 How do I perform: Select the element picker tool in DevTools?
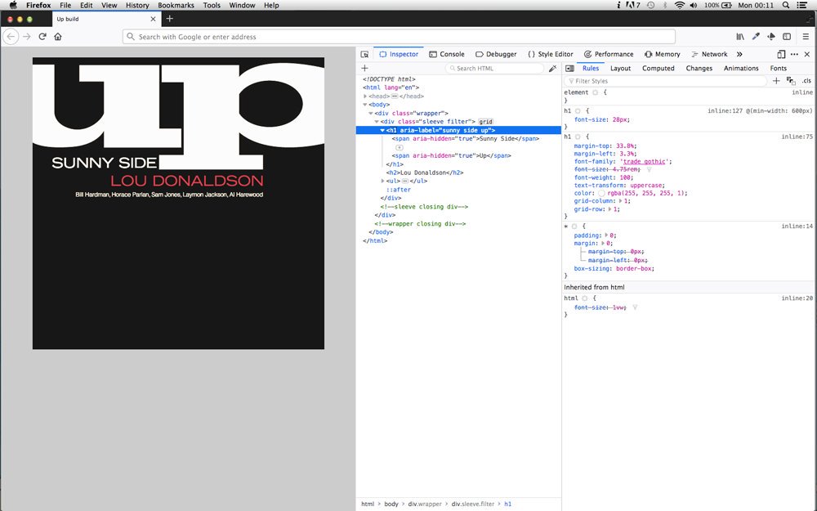(364, 53)
